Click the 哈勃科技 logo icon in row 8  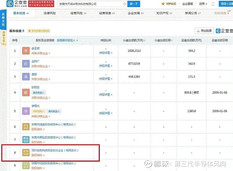[26, 153]
